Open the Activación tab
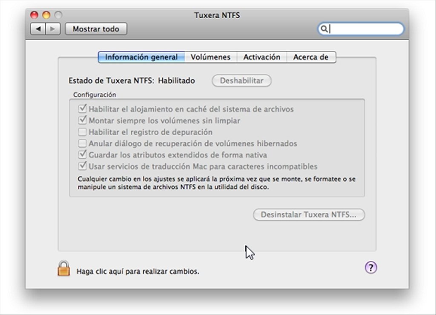The height and width of the screenshot is (315, 436). [x=262, y=57]
